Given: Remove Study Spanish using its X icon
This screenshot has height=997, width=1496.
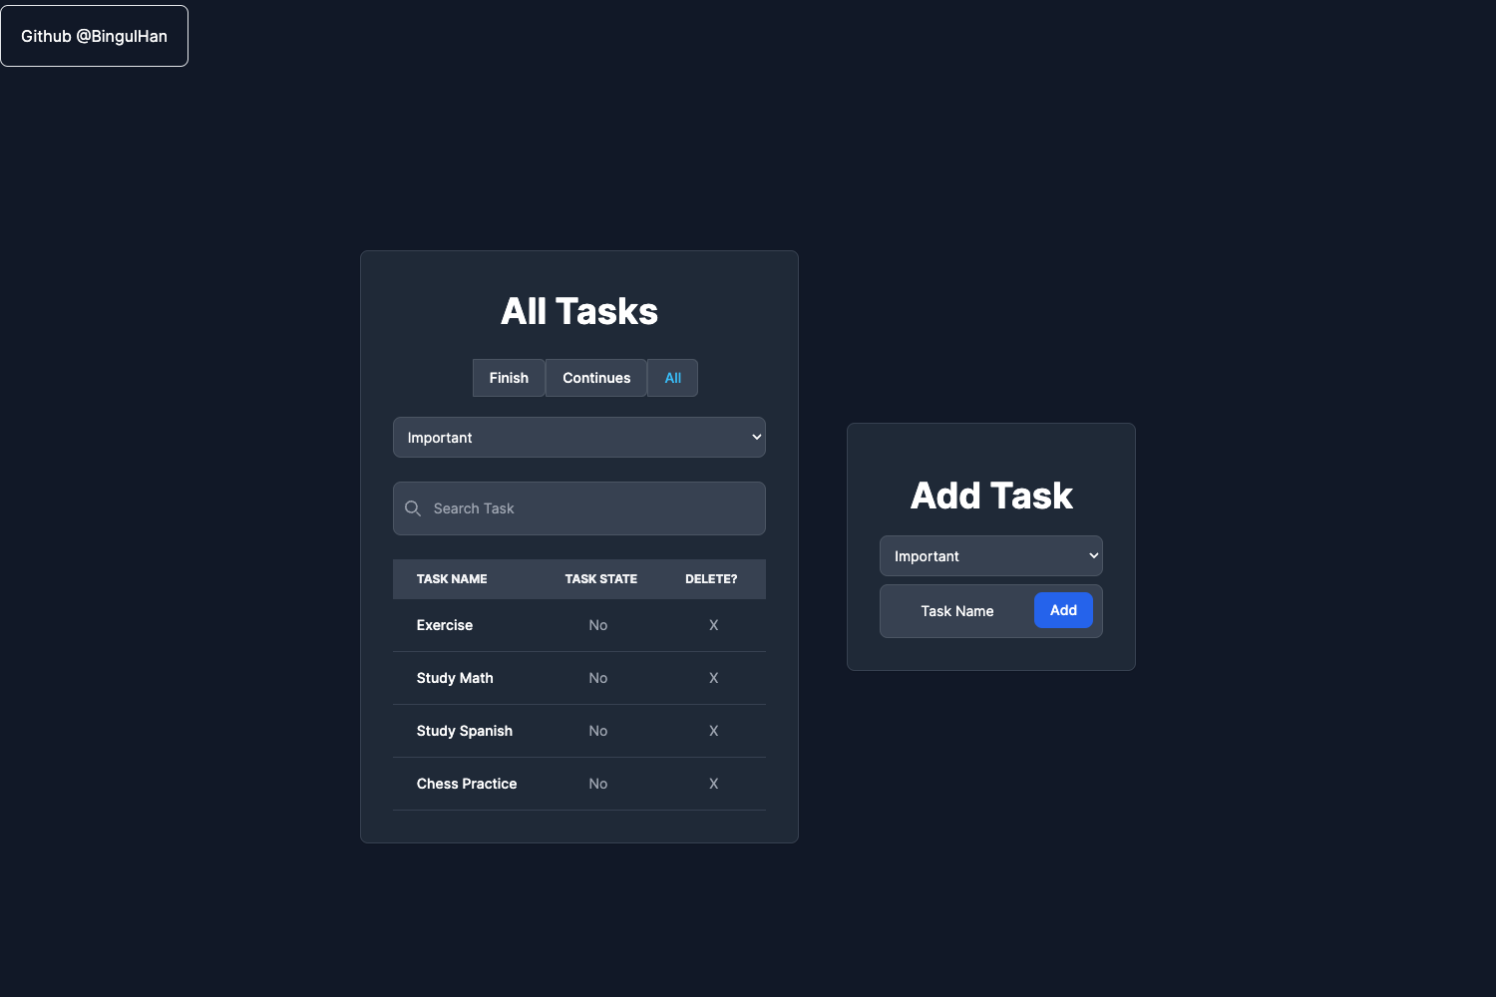Looking at the screenshot, I should pos(713,731).
